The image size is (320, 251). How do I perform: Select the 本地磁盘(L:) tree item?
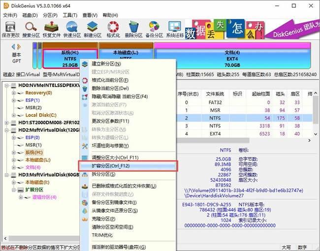click(x=38, y=160)
